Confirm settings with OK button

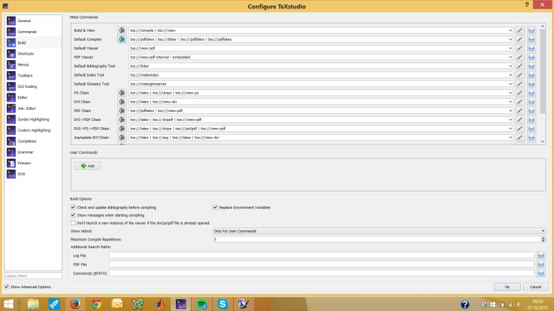[507, 287]
